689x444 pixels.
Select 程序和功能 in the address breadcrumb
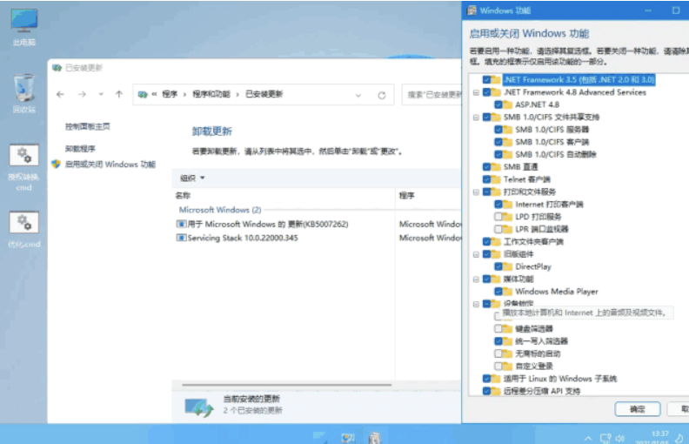pyautogui.click(x=211, y=94)
